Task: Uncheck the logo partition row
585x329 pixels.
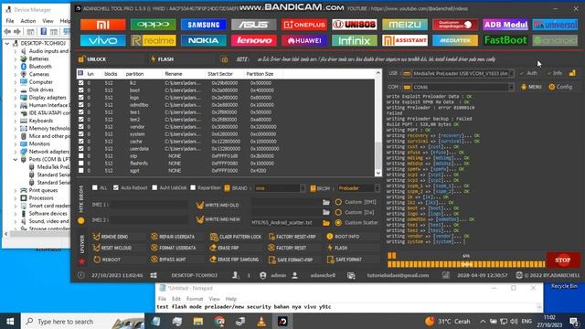Action: [81, 98]
